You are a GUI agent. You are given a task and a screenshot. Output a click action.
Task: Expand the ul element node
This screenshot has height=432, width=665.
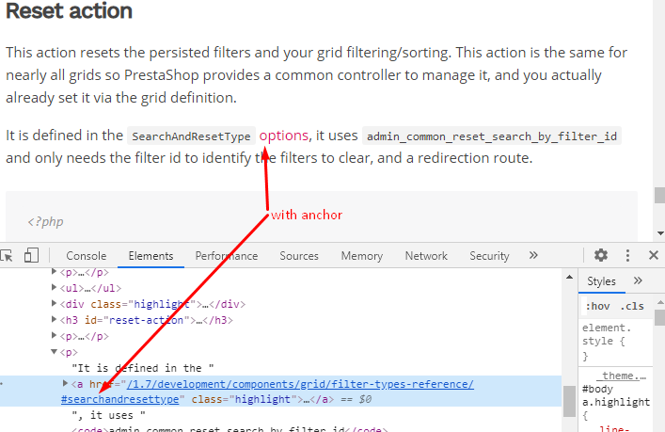pos(54,288)
